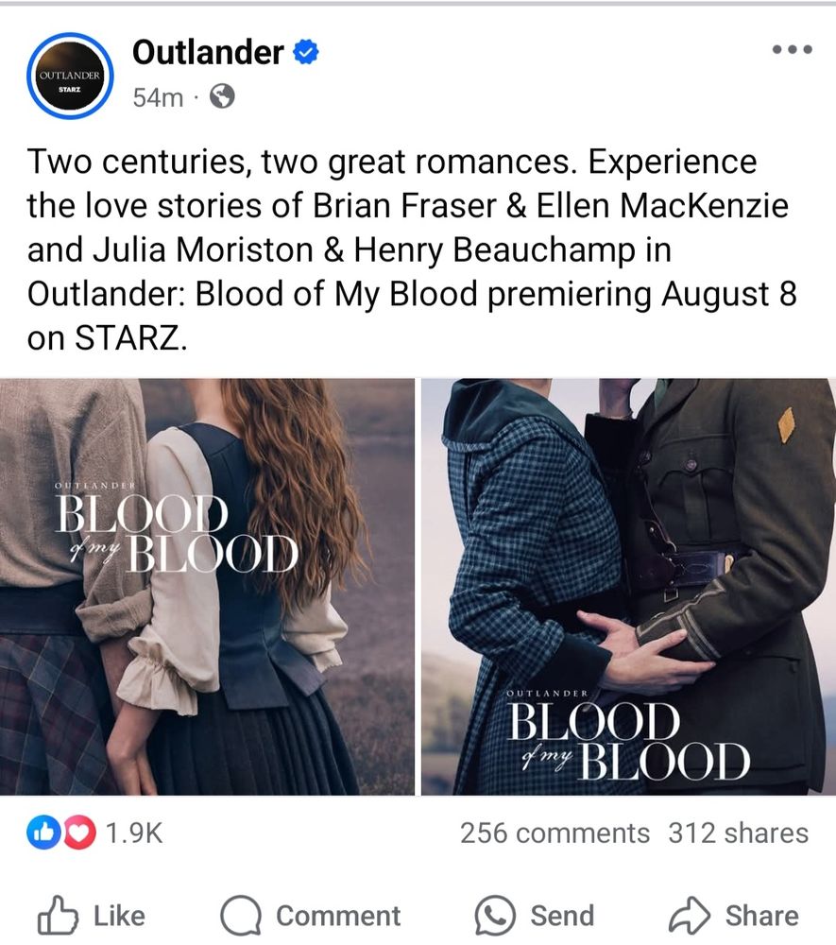This screenshot has width=836, height=945.
Task: Open the right poster with military uniform
Action: tap(628, 587)
